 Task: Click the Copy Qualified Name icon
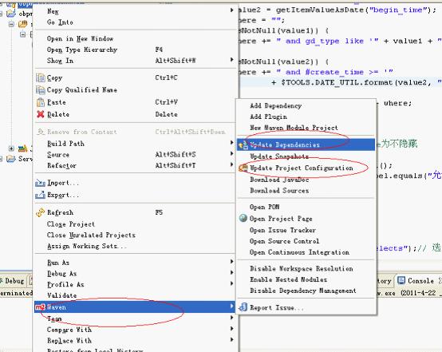click(41, 90)
